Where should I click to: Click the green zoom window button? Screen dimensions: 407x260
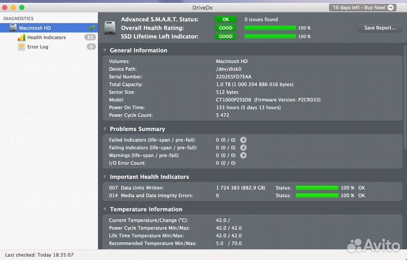tap(22, 7)
